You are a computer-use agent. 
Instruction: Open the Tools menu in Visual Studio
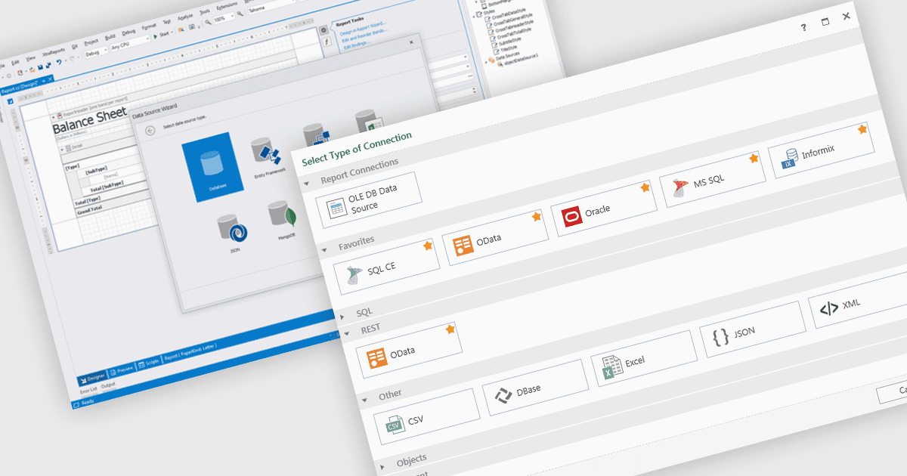(205, 13)
